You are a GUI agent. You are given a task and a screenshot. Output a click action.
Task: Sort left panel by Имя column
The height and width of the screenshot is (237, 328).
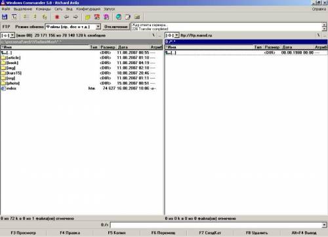point(45,47)
